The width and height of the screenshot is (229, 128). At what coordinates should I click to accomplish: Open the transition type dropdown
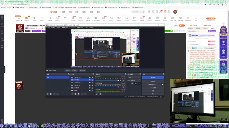(134, 77)
